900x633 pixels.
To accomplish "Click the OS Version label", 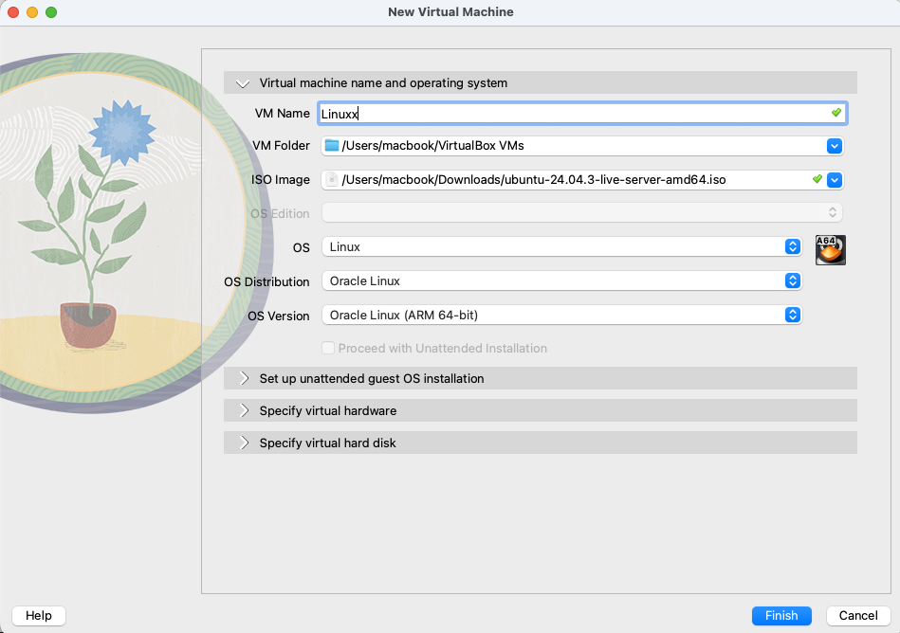I will pos(279,316).
